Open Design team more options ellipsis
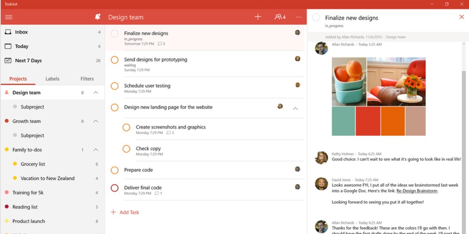469x234 pixels. (x=299, y=17)
